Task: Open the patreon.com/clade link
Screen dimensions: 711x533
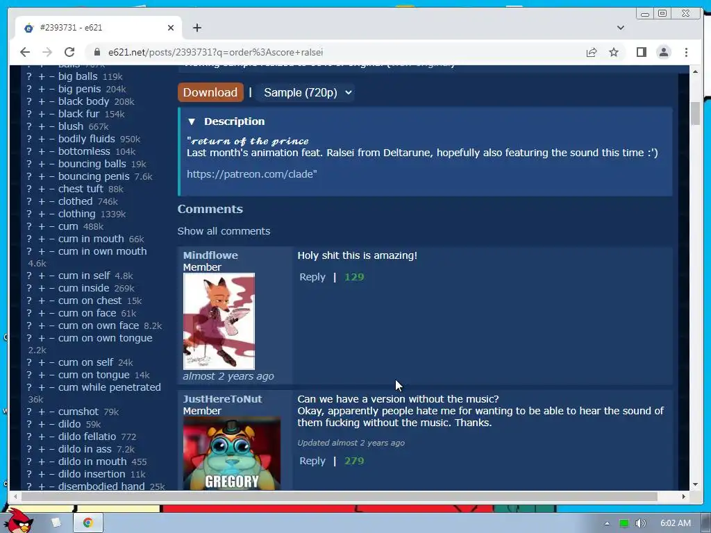Action: pyautogui.click(x=251, y=174)
